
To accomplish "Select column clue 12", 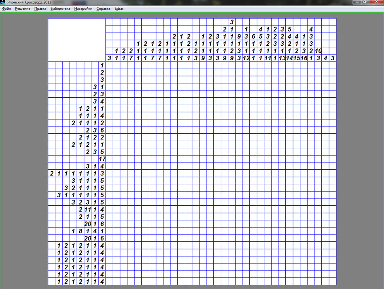I will 246,58.
